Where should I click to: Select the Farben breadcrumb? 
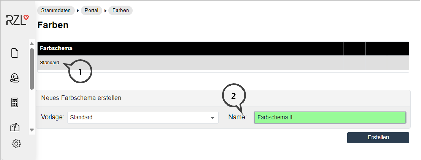click(x=120, y=10)
